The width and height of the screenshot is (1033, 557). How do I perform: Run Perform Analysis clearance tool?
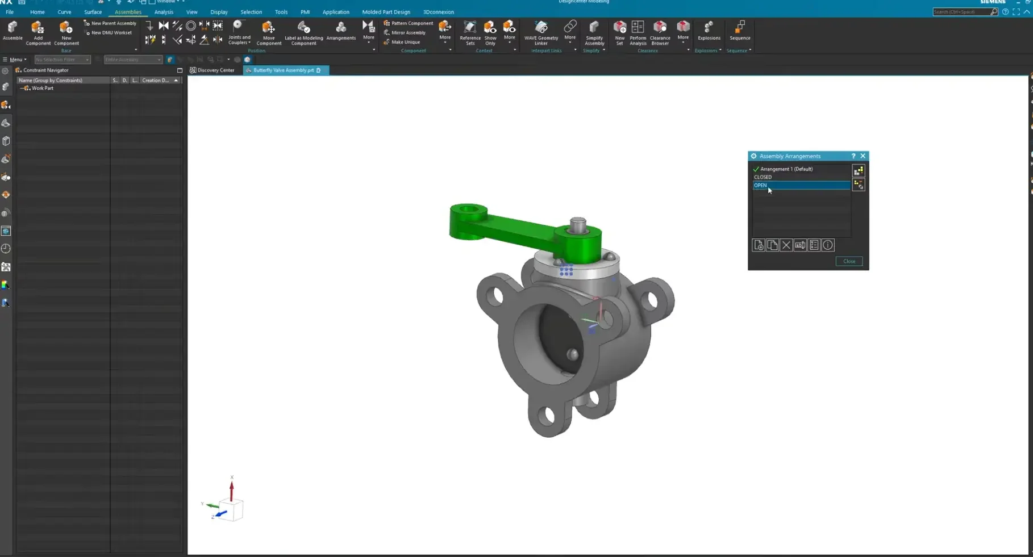tap(638, 33)
